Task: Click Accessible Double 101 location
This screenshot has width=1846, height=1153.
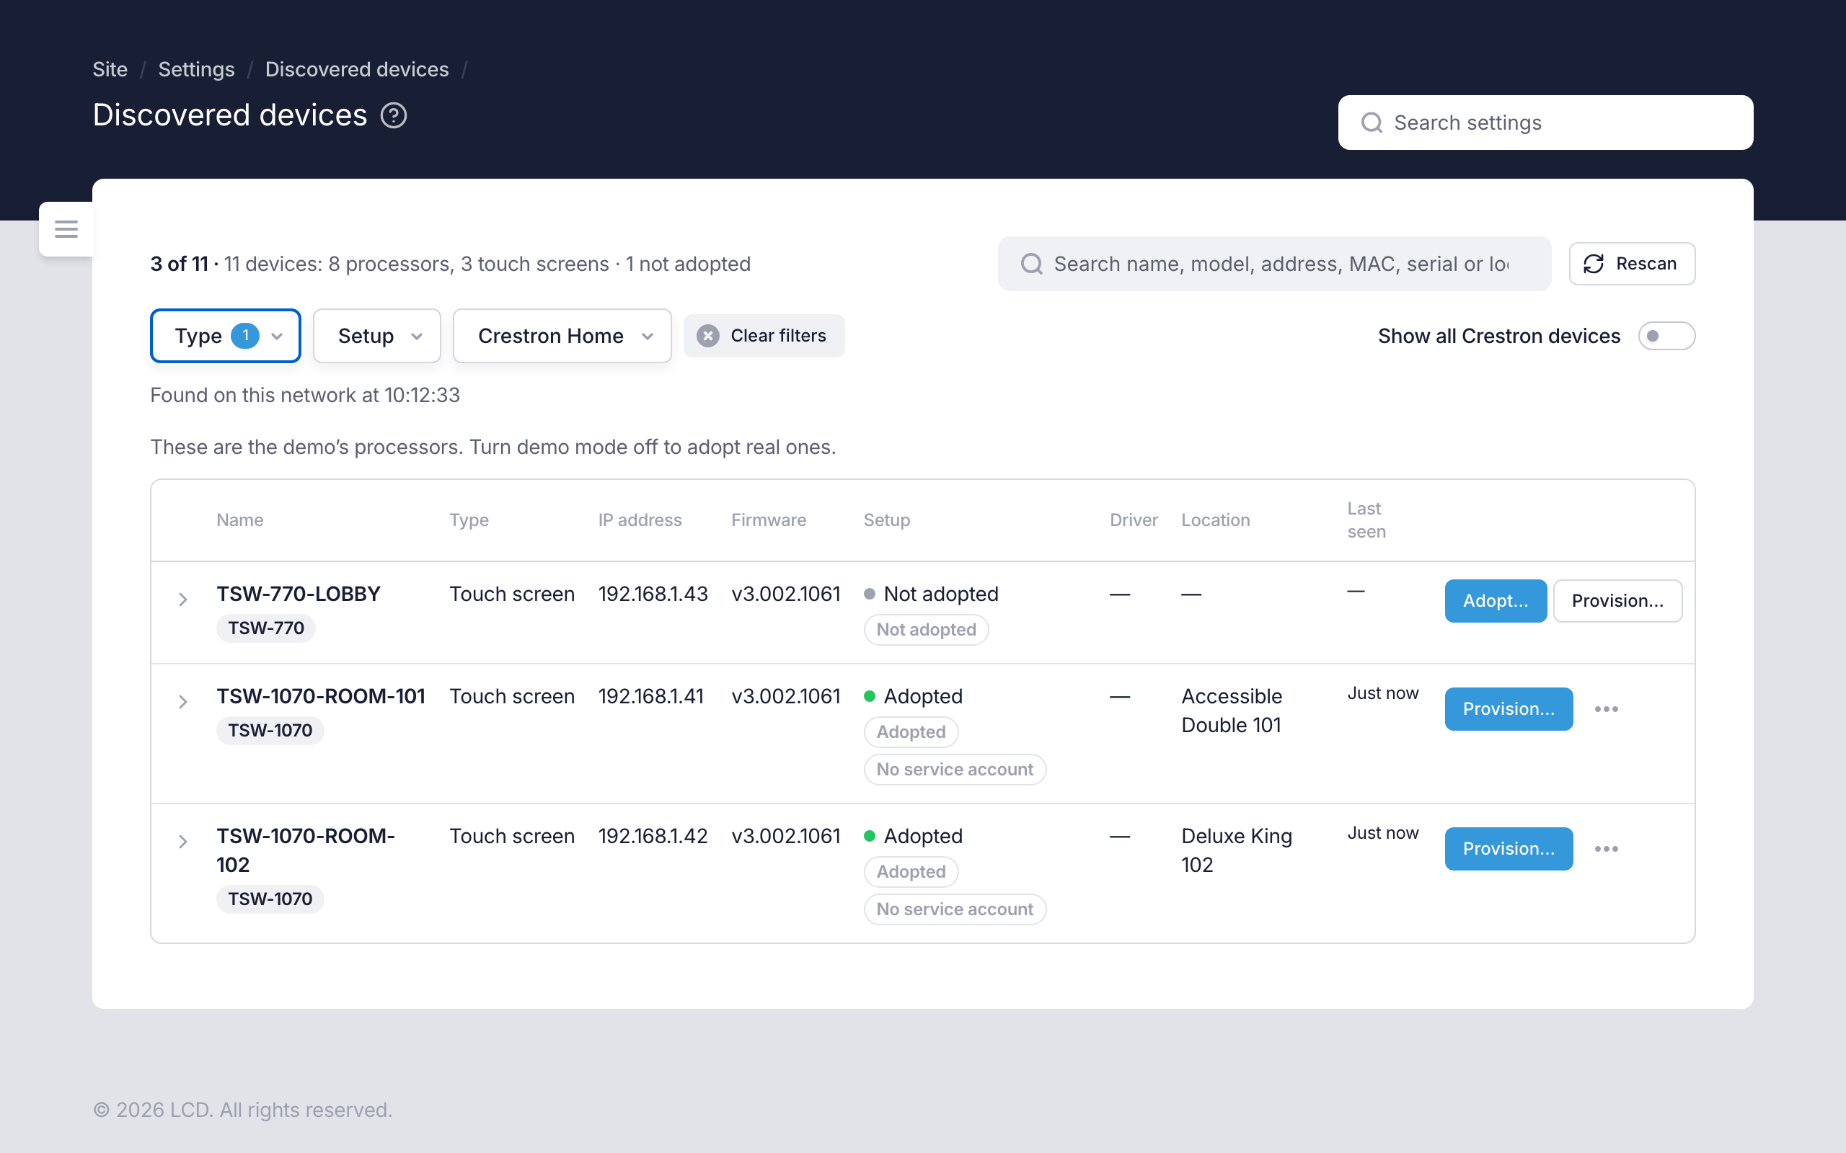Action: (1231, 711)
